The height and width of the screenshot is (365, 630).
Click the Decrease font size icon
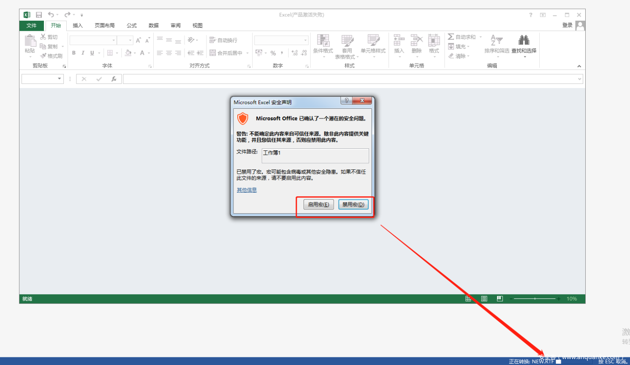point(147,40)
